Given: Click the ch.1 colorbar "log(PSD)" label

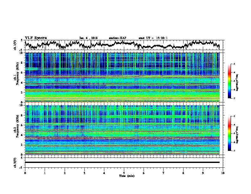Looking at the screenshot, I should tap(237, 83).
